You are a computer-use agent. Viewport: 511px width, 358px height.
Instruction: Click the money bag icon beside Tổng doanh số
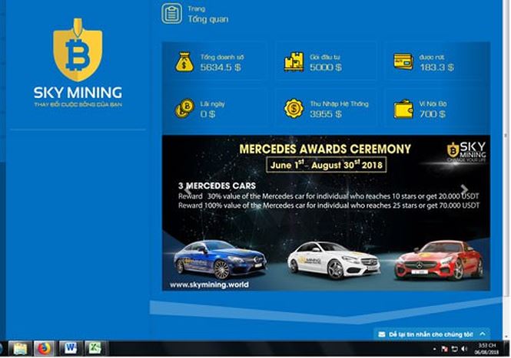click(184, 62)
